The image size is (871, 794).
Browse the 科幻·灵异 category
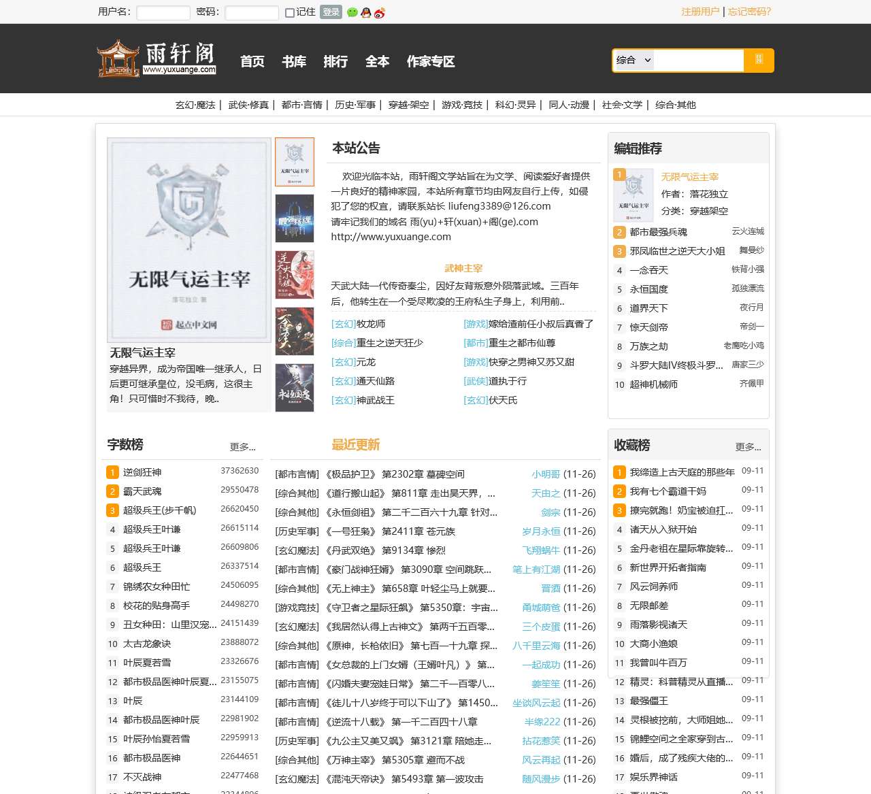pyautogui.click(x=515, y=105)
